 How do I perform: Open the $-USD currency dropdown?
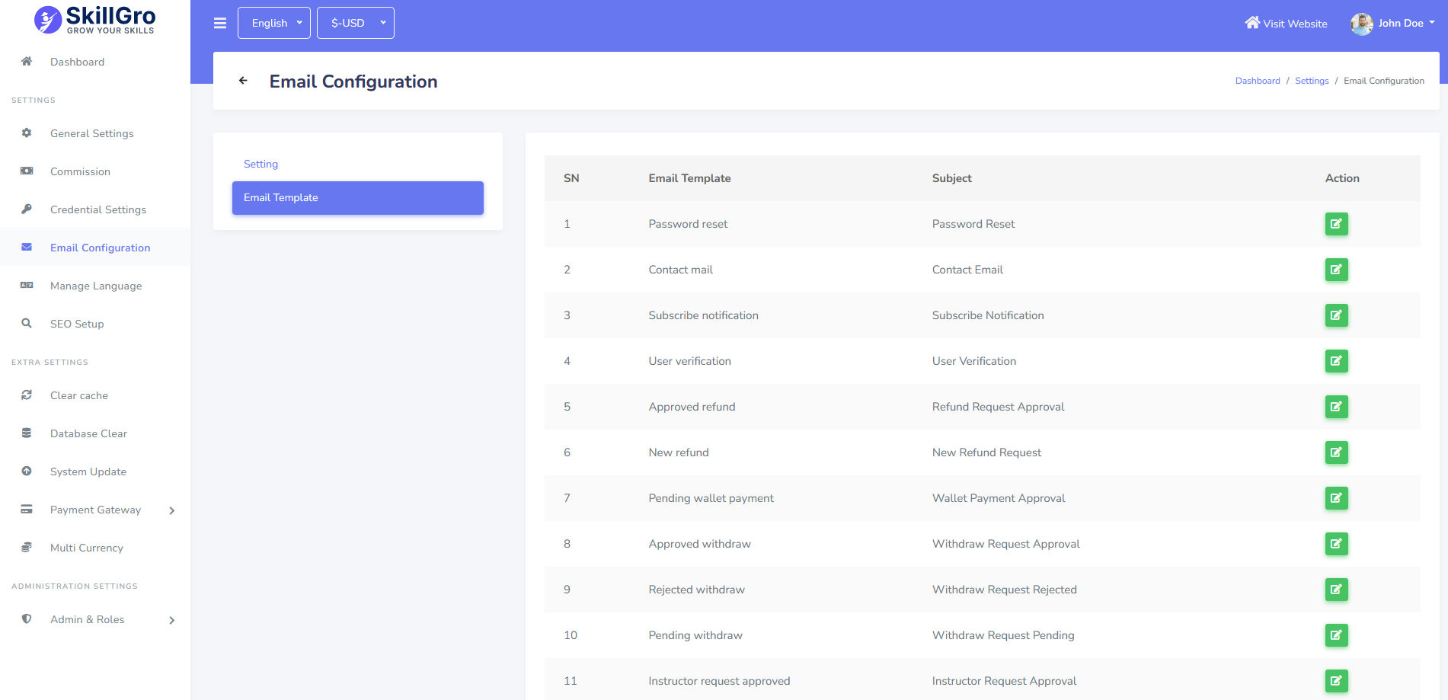356,23
